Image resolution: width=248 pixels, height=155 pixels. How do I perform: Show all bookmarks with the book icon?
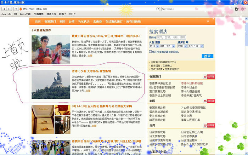[10, 14]
